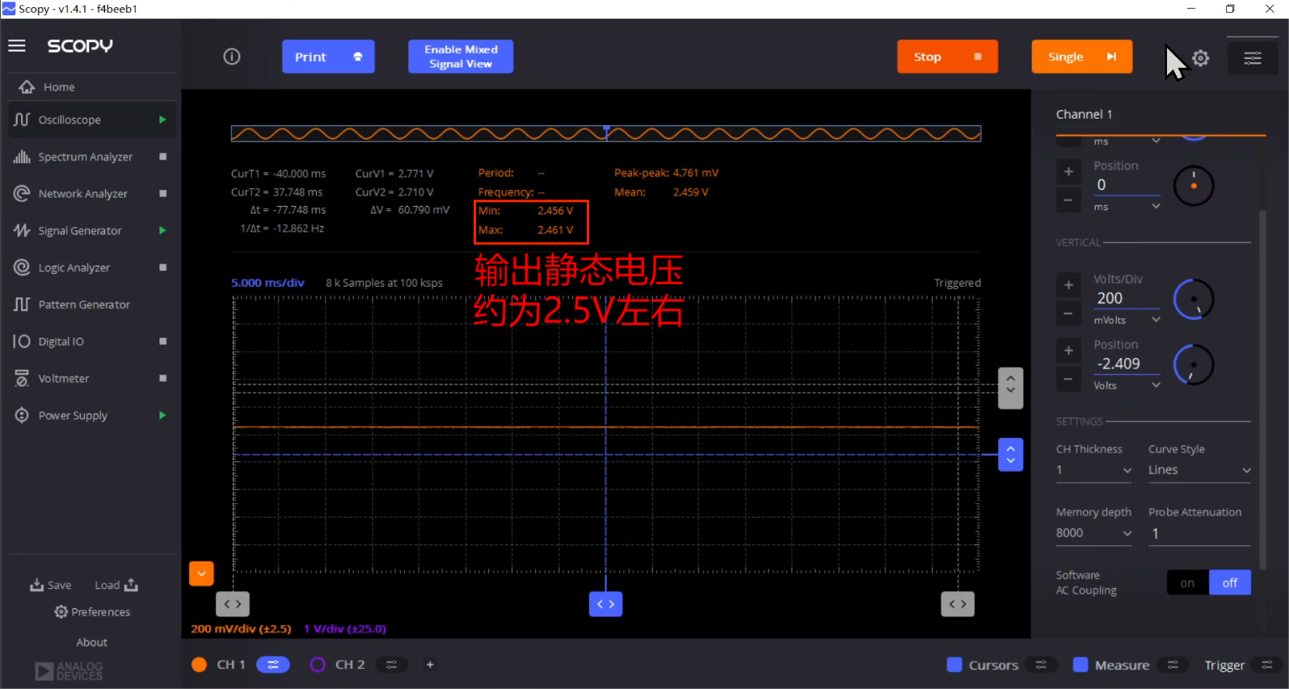Edit the Probe Attenuation field

tap(1199, 533)
